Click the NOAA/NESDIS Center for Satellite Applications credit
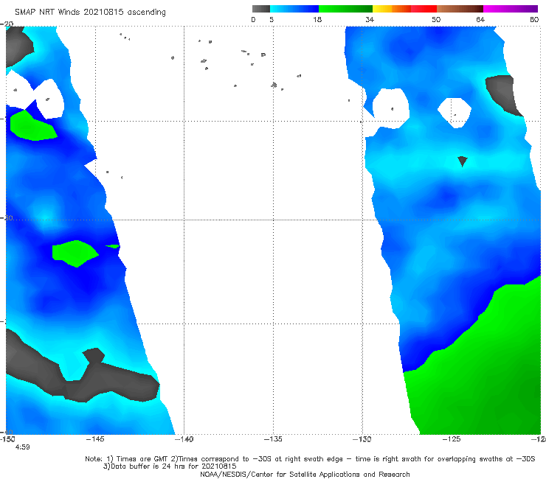Image resolution: width=546 pixels, height=479 pixels. [305, 475]
